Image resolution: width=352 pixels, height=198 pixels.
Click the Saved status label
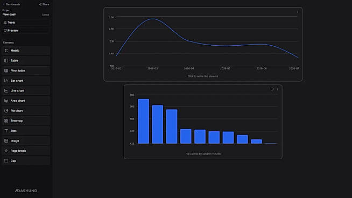coord(45,15)
